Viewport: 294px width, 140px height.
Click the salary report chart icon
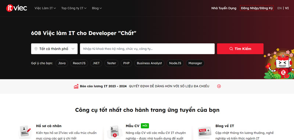pyautogui.click(x=76, y=86)
